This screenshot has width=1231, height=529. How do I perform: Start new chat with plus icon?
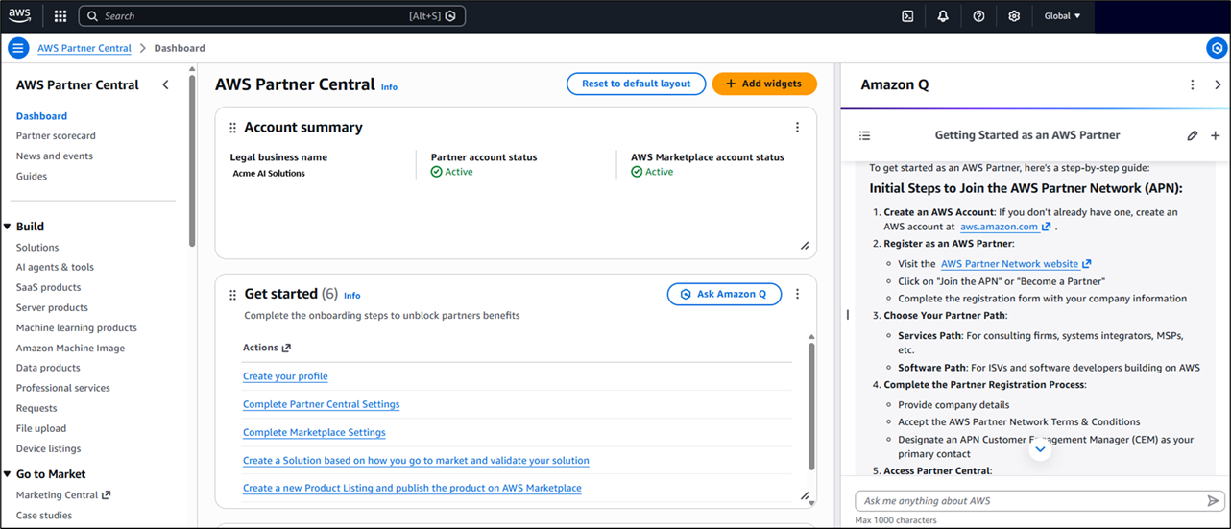(1215, 135)
